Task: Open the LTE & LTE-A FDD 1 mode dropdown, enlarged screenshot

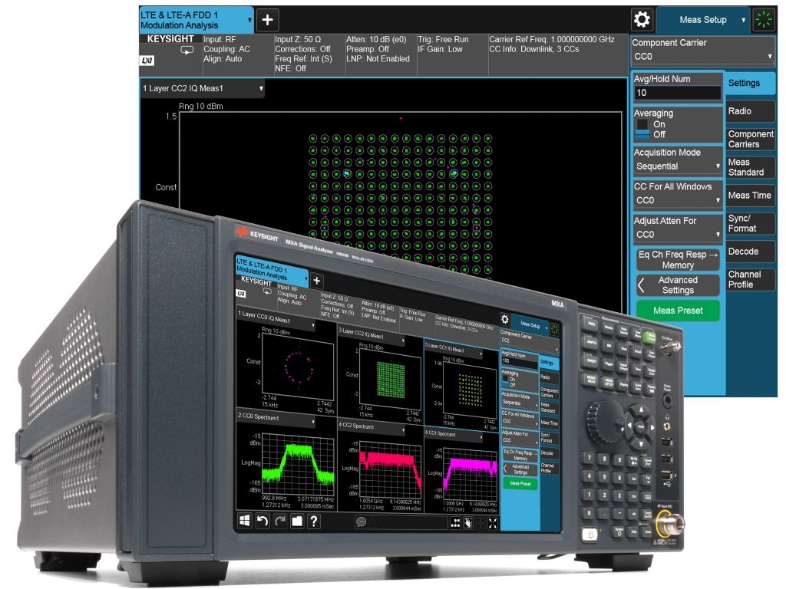Action: pyautogui.click(x=196, y=20)
